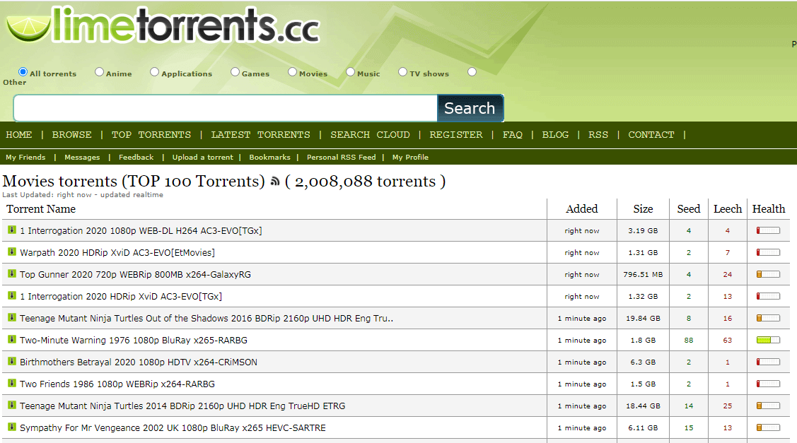
Task: Click the Torrent Name column header
Action: pos(41,209)
